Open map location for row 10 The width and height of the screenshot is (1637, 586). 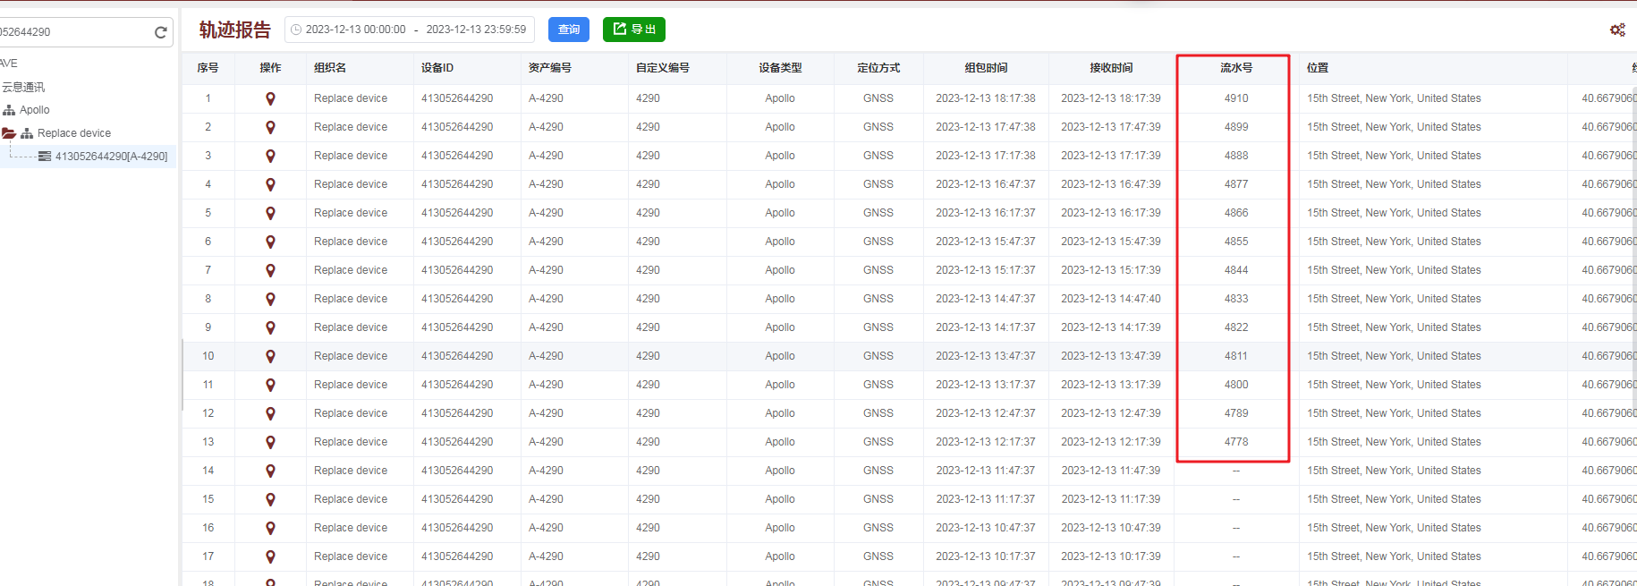270,356
